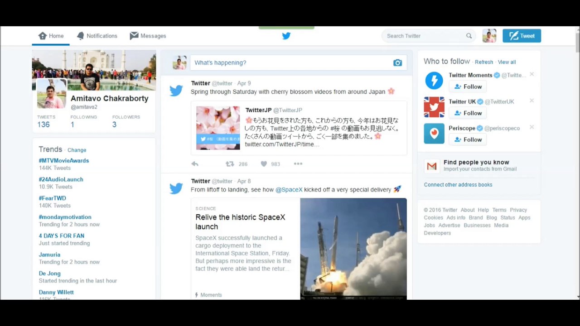Click Change next to Trends

point(77,150)
